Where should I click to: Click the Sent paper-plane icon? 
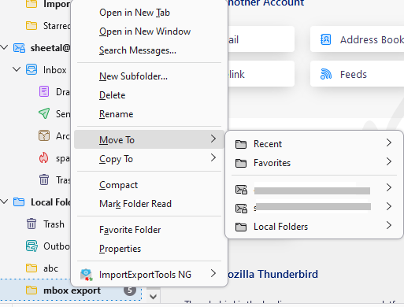pos(44,113)
